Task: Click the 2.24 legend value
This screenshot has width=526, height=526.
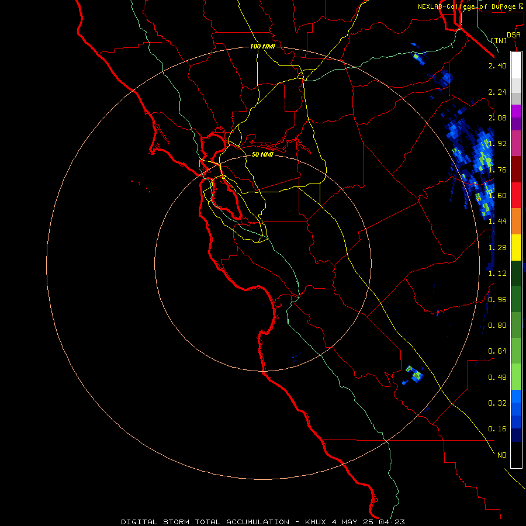Action: (497, 92)
